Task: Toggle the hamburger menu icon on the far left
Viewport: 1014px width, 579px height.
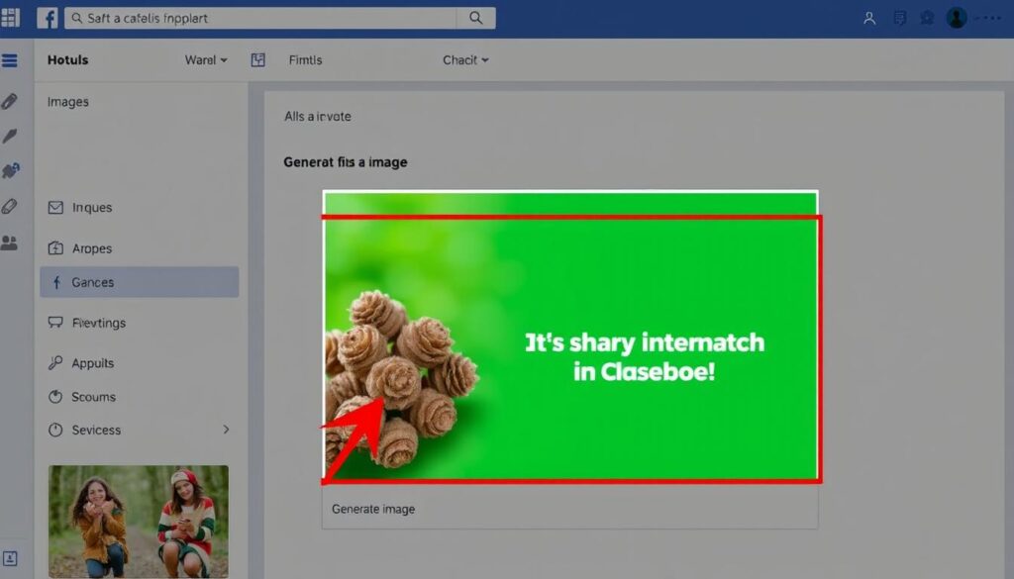Action: pos(11,59)
